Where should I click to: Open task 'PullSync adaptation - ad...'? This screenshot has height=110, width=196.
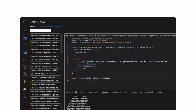(x=45, y=81)
